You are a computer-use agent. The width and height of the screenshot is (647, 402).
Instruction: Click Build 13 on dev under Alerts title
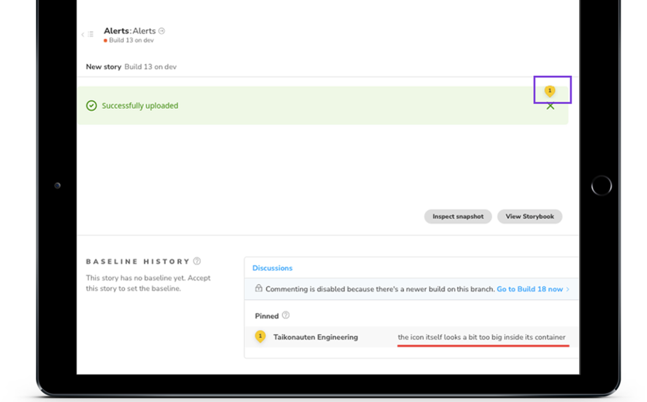[x=131, y=40]
